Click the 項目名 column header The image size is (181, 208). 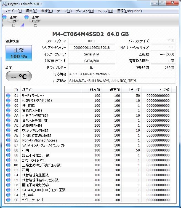coord(51,90)
